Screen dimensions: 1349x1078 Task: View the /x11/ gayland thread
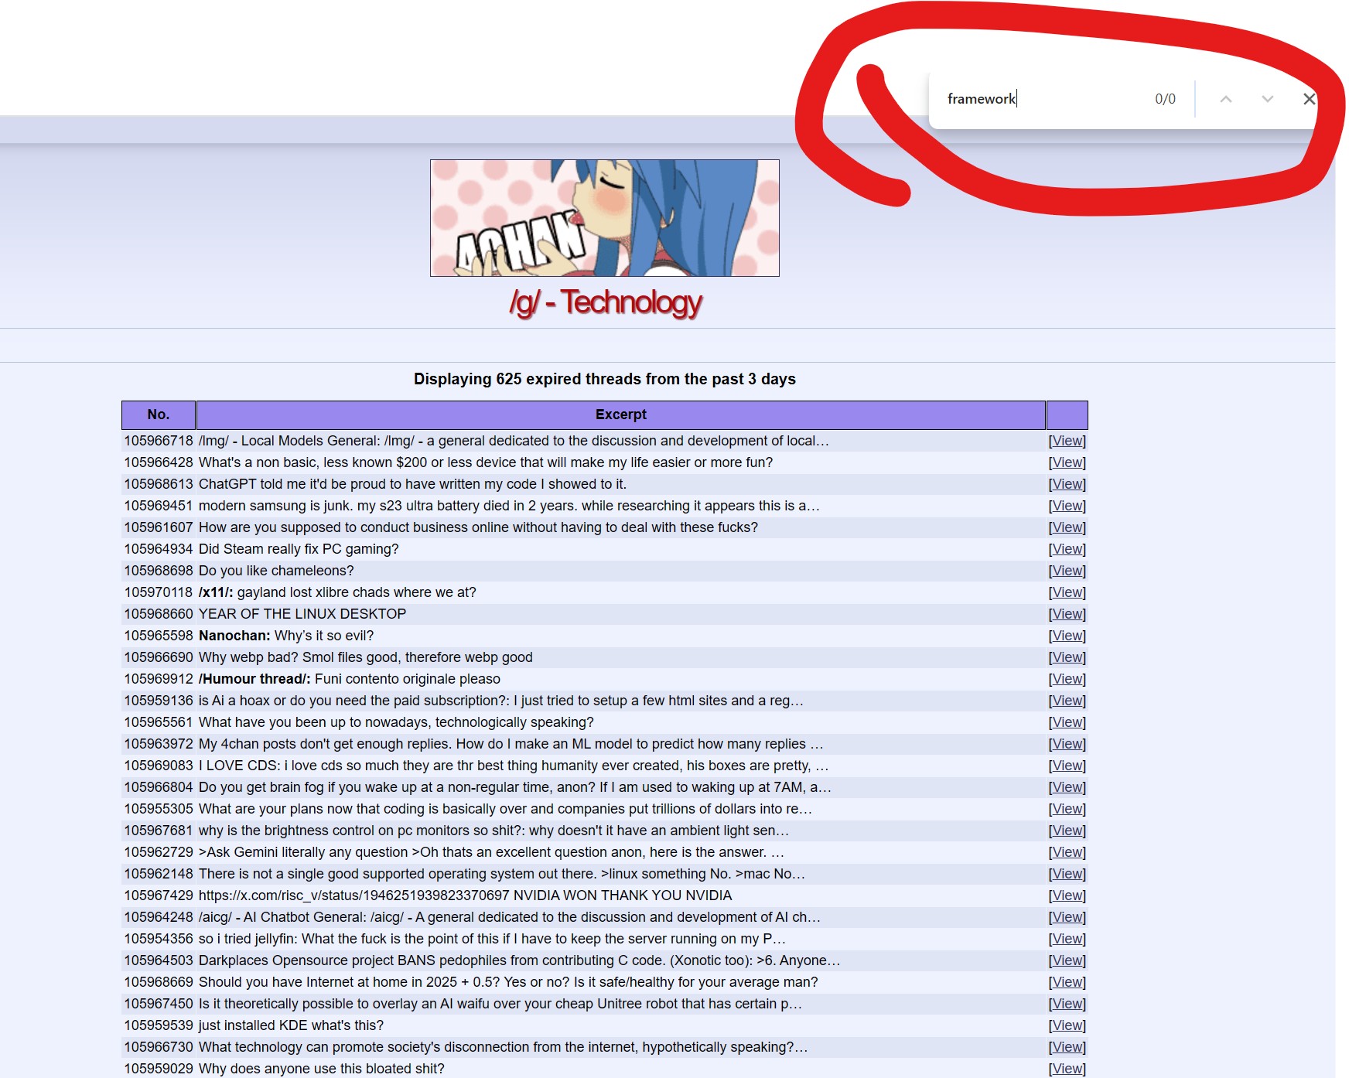tap(1067, 592)
